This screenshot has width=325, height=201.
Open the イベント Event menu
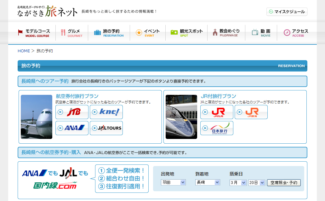tap(148, 33)
